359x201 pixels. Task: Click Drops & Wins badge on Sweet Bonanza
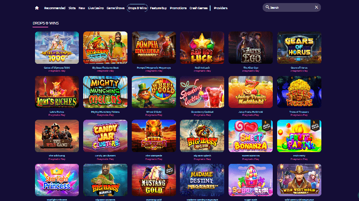pyautogui.click(x=267, y=125)
